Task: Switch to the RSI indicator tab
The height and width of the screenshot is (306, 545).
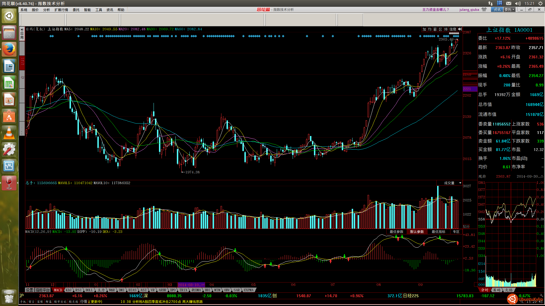Action: click(79, 290)
